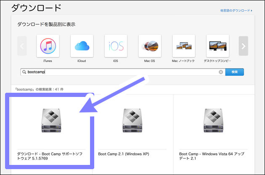Click Boot Camp 2.1 (Windows XP) title
265x175 pixels.
coord(124,154)
